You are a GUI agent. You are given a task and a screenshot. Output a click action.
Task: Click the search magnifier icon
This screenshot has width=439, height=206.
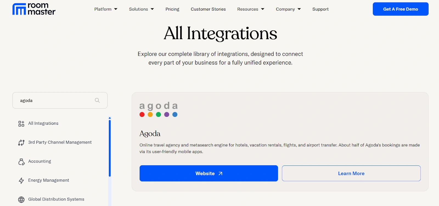[x=97, y=100]
